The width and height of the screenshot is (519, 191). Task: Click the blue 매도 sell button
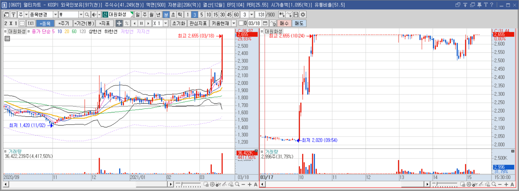(x=299, y=23)
